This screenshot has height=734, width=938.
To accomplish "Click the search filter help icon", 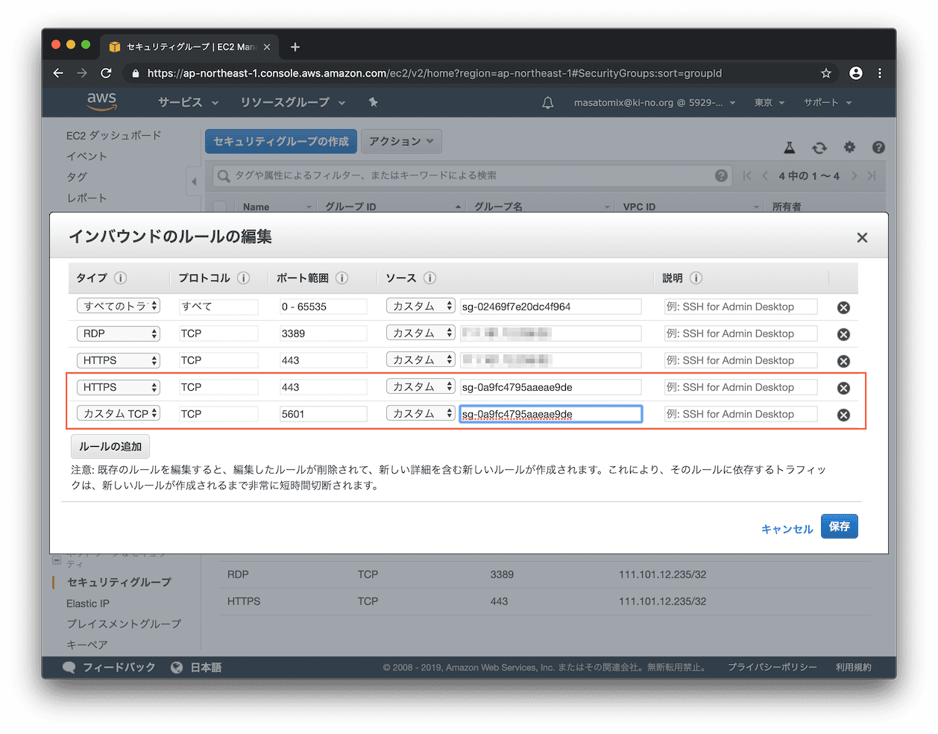I will (x=721, y=175).
